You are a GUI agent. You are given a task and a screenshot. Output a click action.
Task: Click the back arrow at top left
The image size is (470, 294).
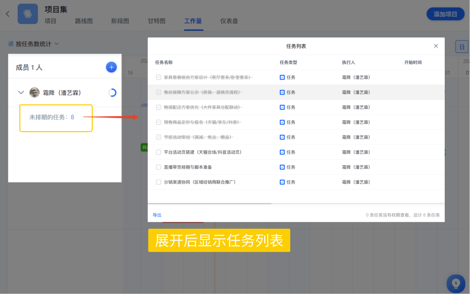(7, 14)
